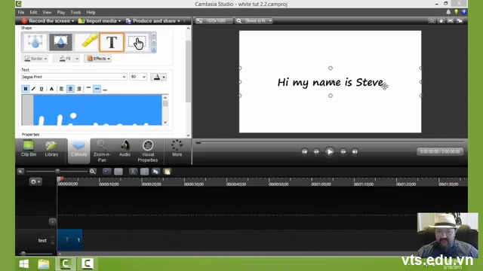The height and width of the screenshot is (271, 483).
Task: Expand the shape gallery more arrow
Action: [x=154, y=49]
